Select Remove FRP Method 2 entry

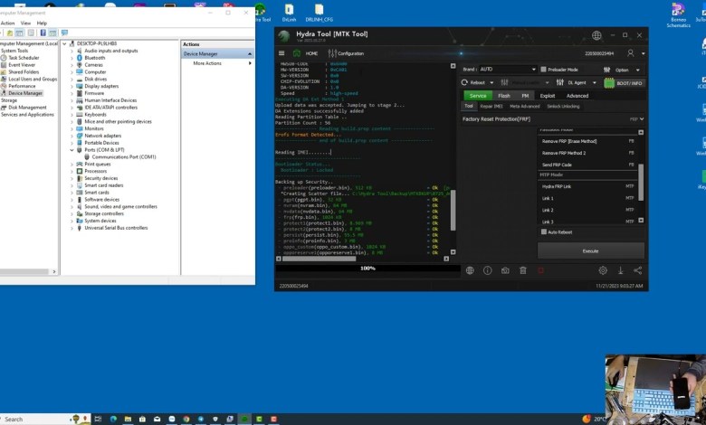[563, 153]
